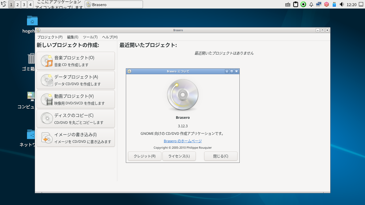Viewport: 365px width, 205px height.
Task: Select the コンピュ computer desktop icon
Action: click(31, 96)
